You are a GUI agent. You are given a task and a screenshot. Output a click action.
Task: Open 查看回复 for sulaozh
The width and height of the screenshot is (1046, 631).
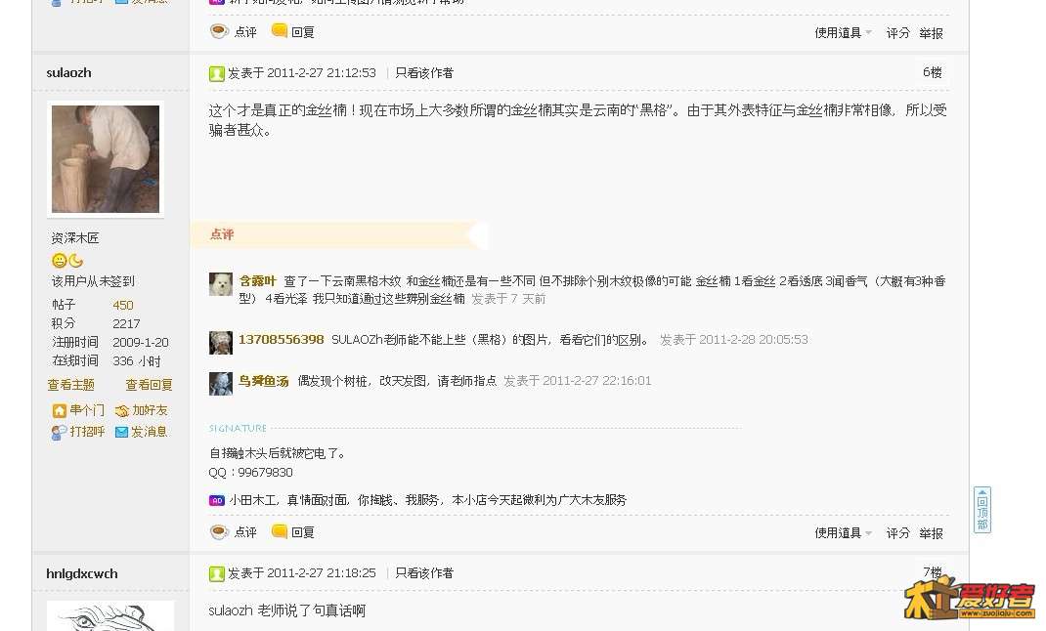[x=149, y=385]
